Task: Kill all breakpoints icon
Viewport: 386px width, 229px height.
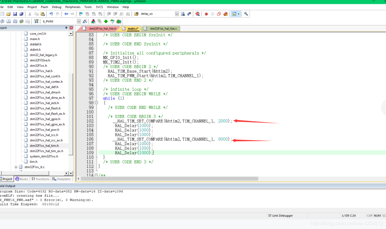Action: (x=226, y=14)
